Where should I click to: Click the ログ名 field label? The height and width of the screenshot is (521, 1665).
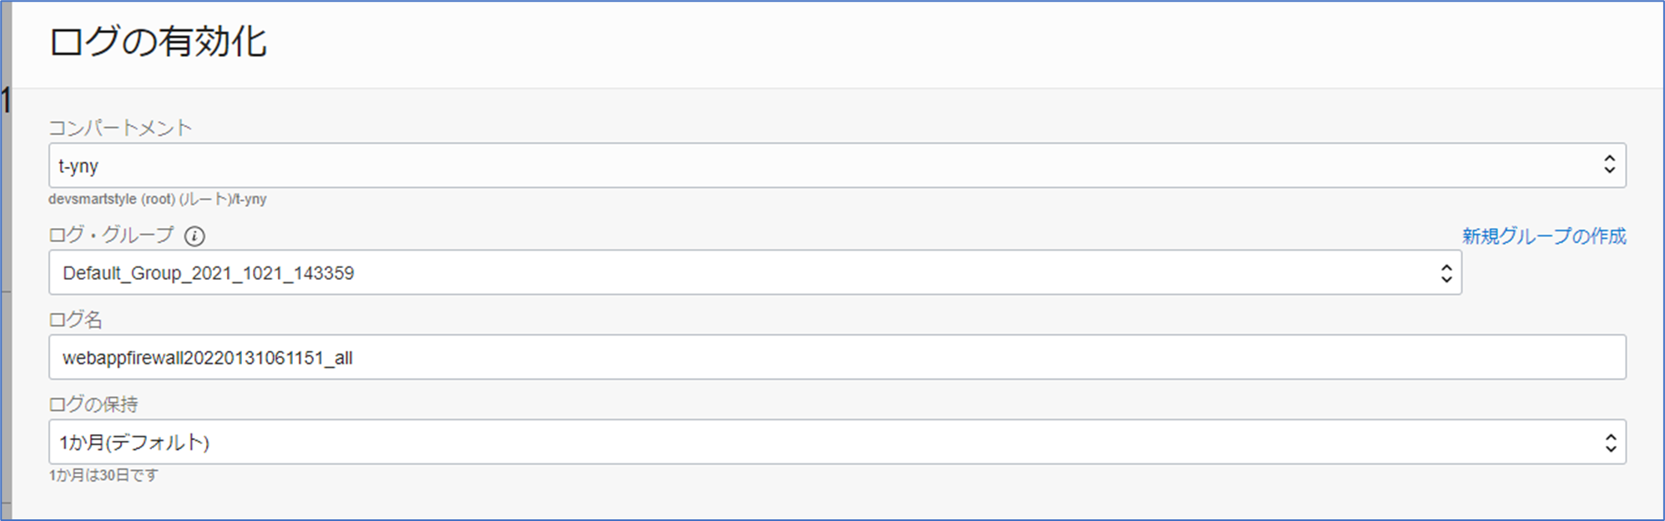75,319
